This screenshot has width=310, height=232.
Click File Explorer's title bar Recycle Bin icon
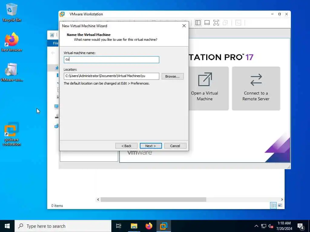click(x=52, y=35)
